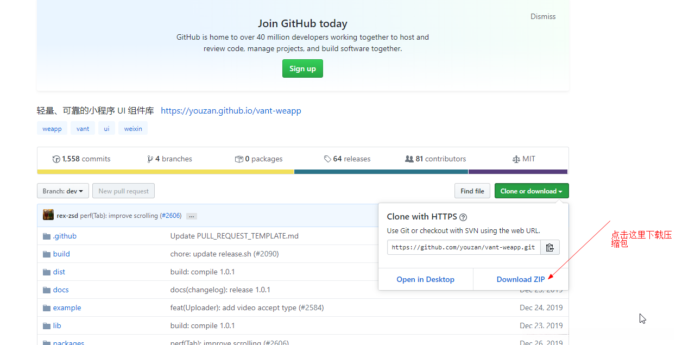View the 64 releases tab
Image resolution: width=676 pixels, height=345 pixels.
coord(347,159)
